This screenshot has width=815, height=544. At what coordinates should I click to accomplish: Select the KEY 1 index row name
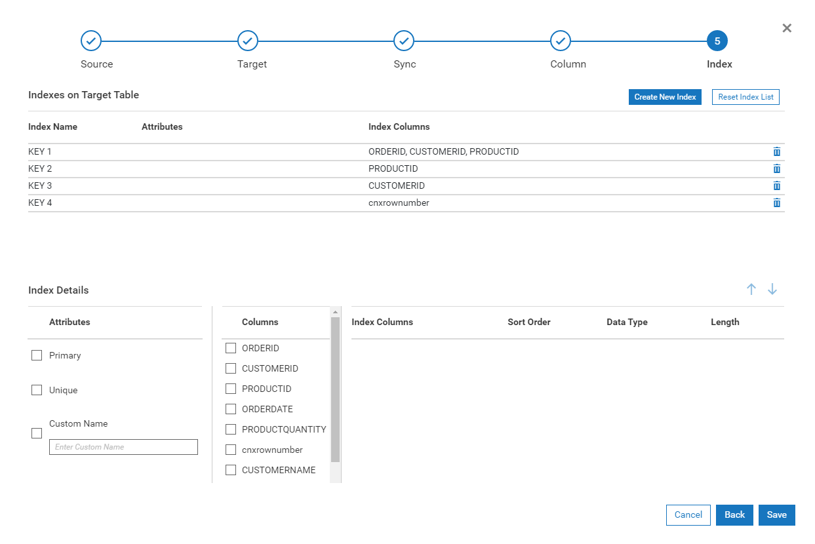click(x=40, y=152)
